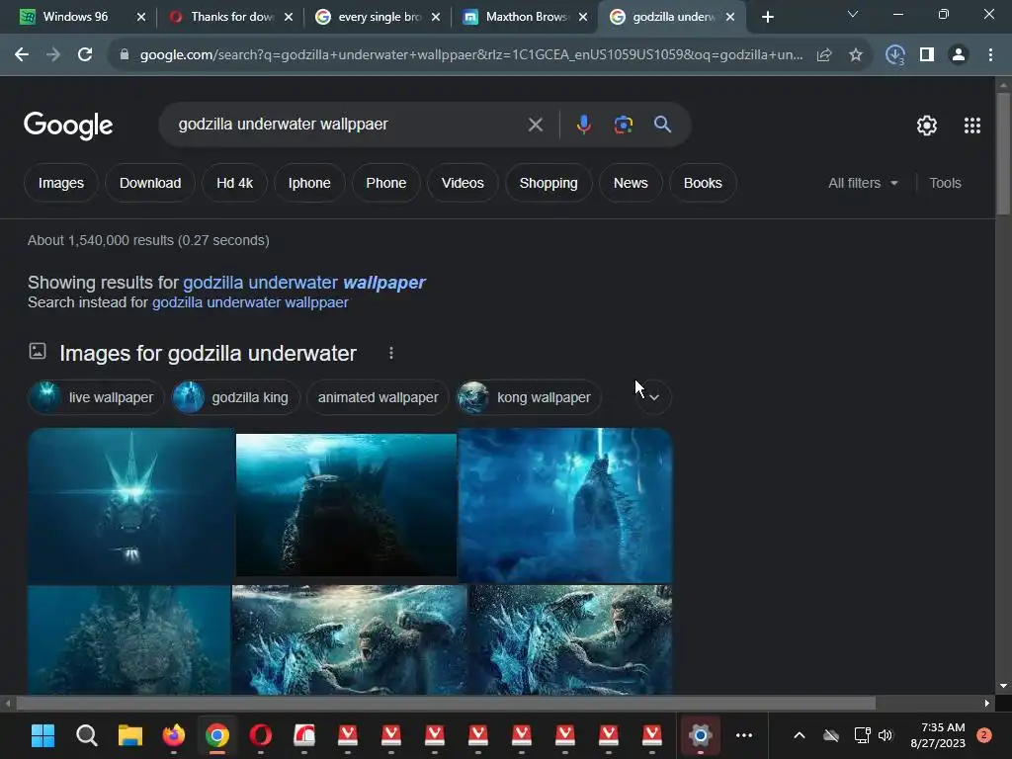
Task: Share this page from the address bar
Action: [x=823, y=55]
